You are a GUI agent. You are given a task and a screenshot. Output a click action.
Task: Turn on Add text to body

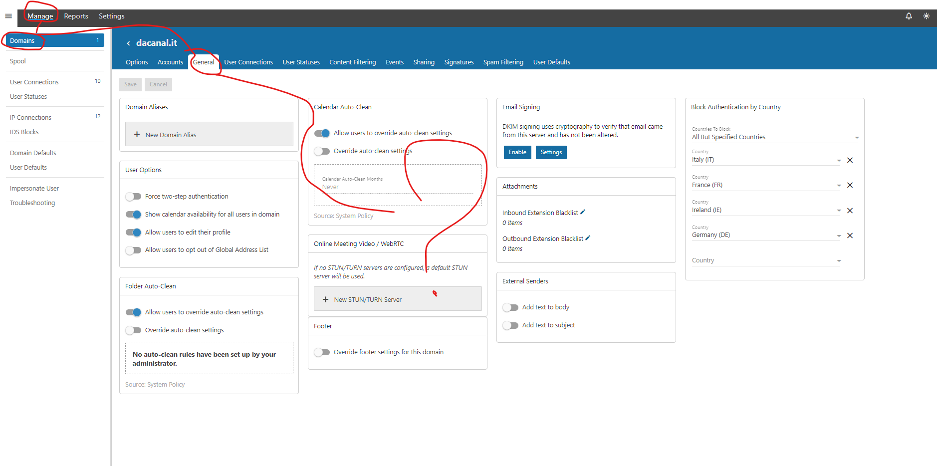point(510,307)
